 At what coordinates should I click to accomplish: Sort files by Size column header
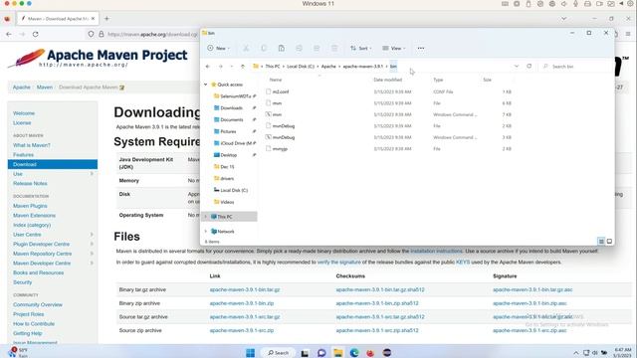(487, 80)
